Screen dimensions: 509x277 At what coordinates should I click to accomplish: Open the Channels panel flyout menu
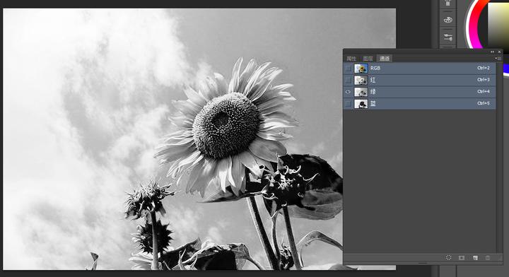pos(498,59)
